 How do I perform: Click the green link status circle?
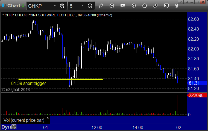pos(23,6)
